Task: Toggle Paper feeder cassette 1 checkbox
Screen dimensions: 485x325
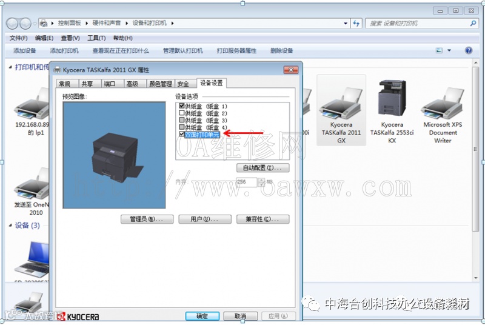Action: [x=182, y=106]
